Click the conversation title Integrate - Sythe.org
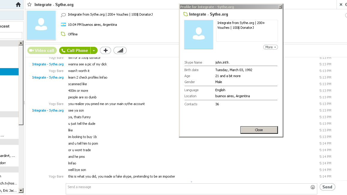Image resolution: width=347 pixels, height=195 pixels. coord(54,4)
